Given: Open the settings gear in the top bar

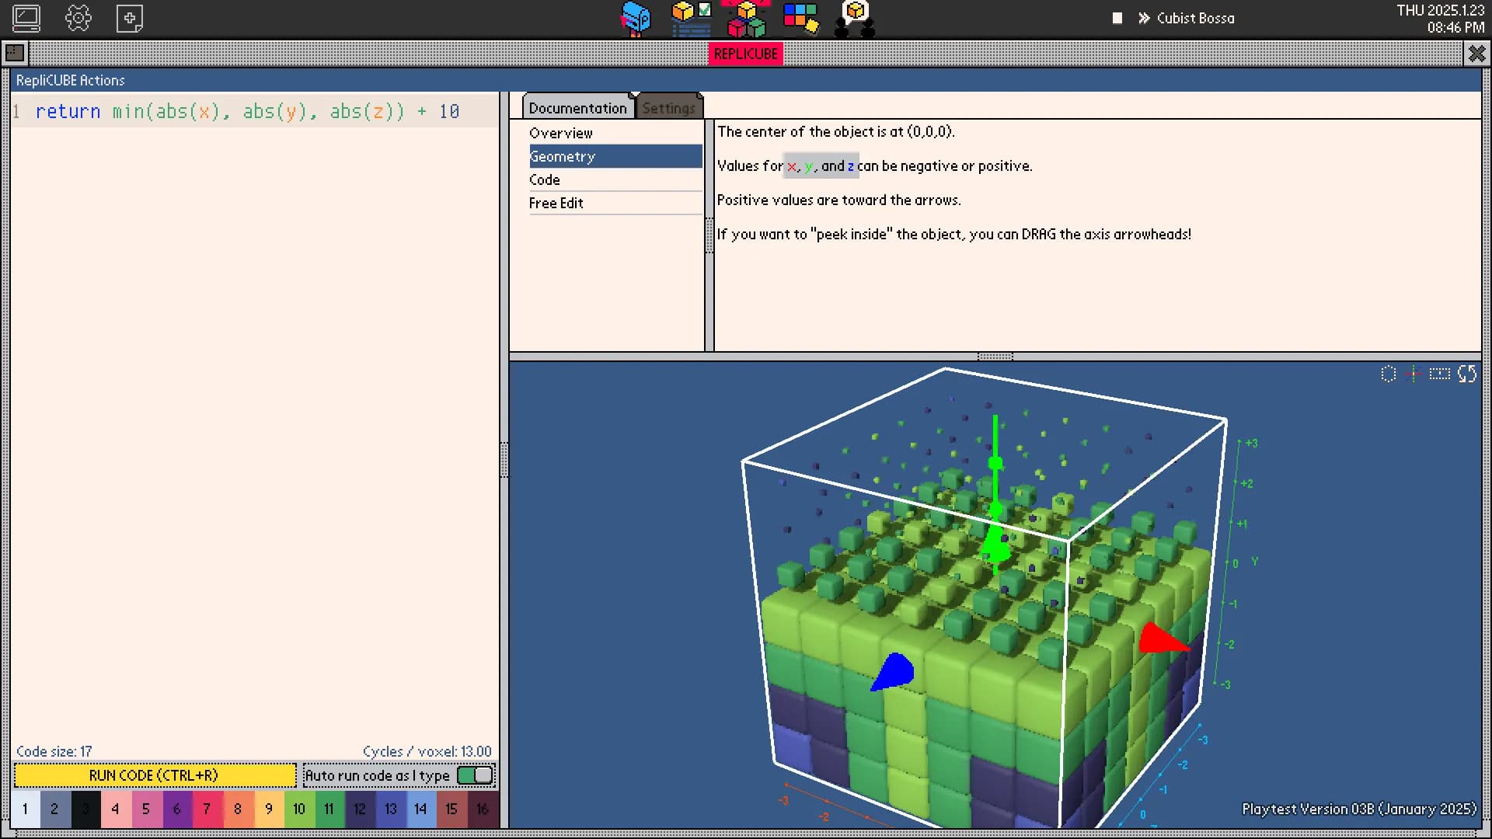Looking at the screenshot, I should [x=78, y=18].
